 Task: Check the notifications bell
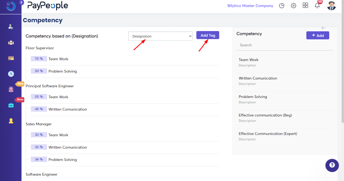pos(317,6)
